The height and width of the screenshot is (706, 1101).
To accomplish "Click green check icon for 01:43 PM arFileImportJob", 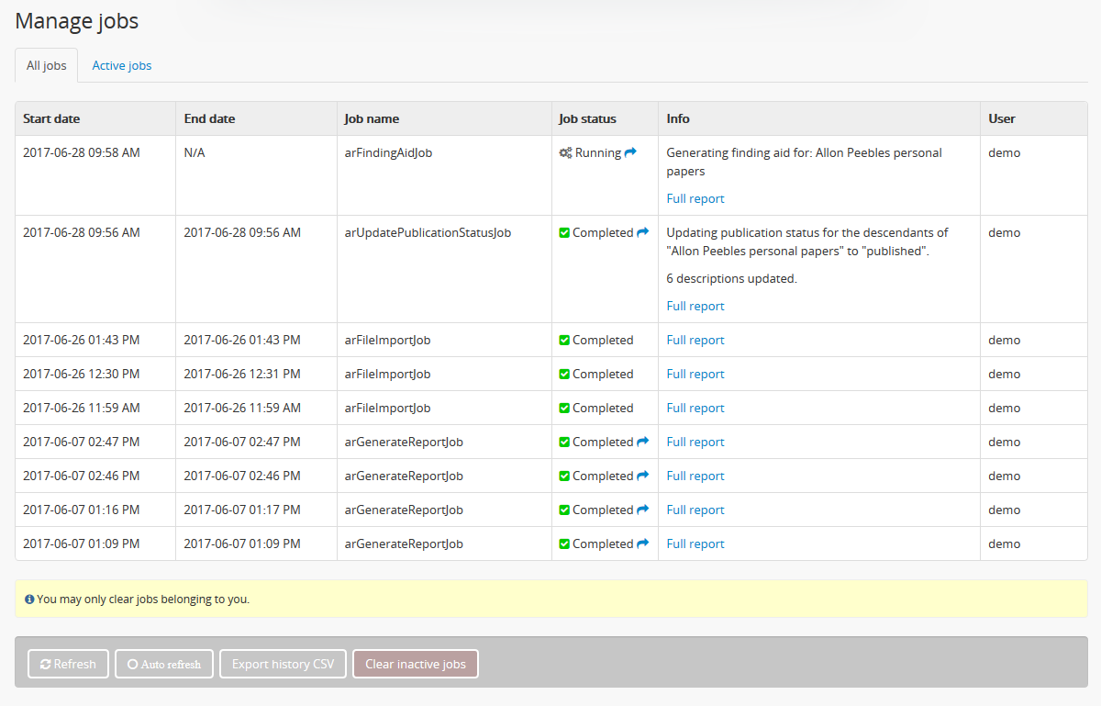I will pyautogui.click(x=564, y=341).
